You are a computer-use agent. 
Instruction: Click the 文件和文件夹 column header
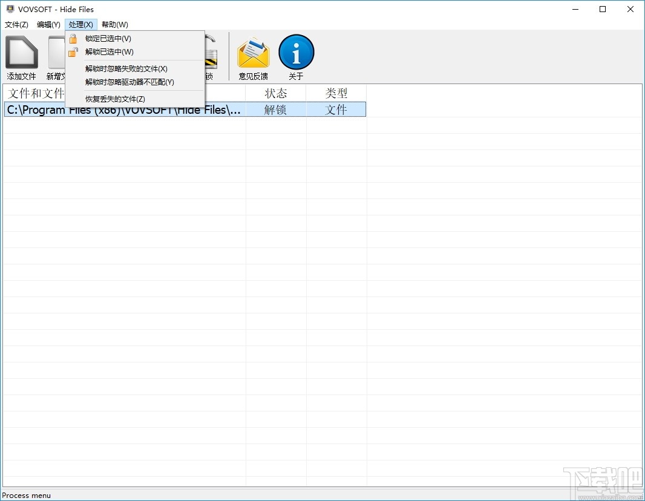34,93
